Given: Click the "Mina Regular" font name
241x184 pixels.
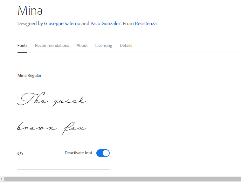Looking at the screenshot, I should [29, 76].
